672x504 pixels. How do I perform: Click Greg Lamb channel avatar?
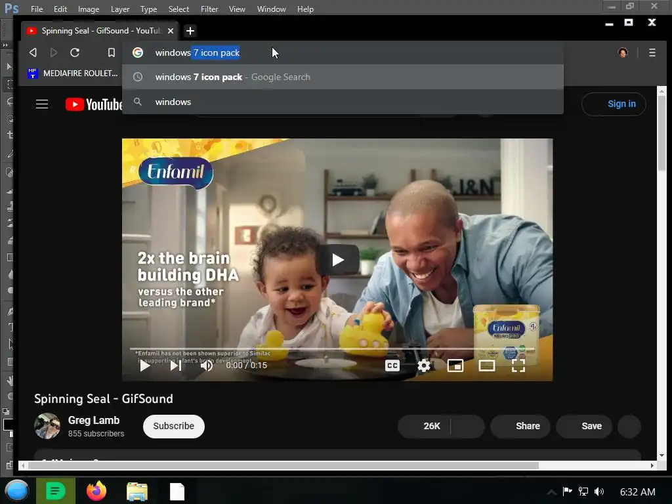coord(47,426)
